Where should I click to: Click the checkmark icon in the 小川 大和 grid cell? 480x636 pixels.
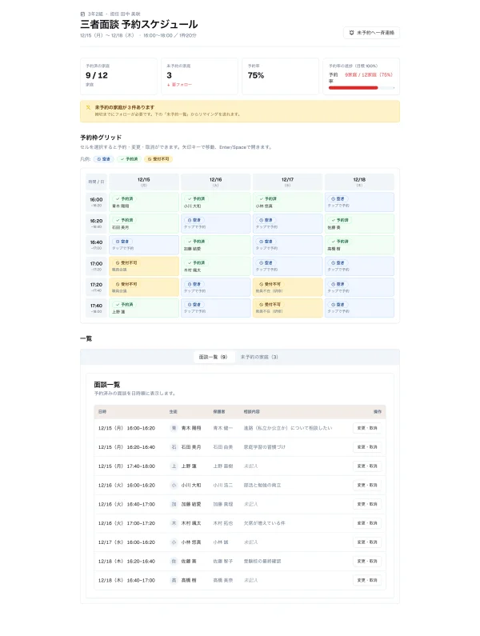(x=190, y=198)
